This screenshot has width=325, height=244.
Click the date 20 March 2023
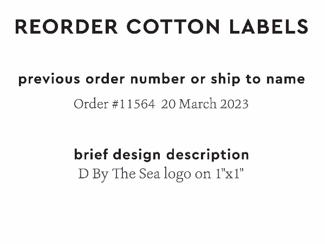click(205, 104)
